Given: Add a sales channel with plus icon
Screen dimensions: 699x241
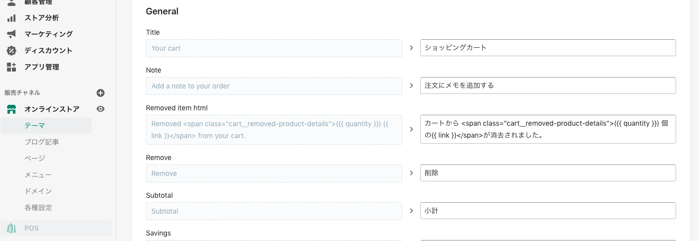Looking at the screenshot, I should click(x=101, y=93).
